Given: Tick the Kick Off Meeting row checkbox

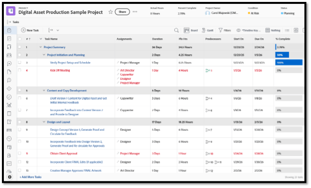Looking at the screenshot, I should [20, 70].
